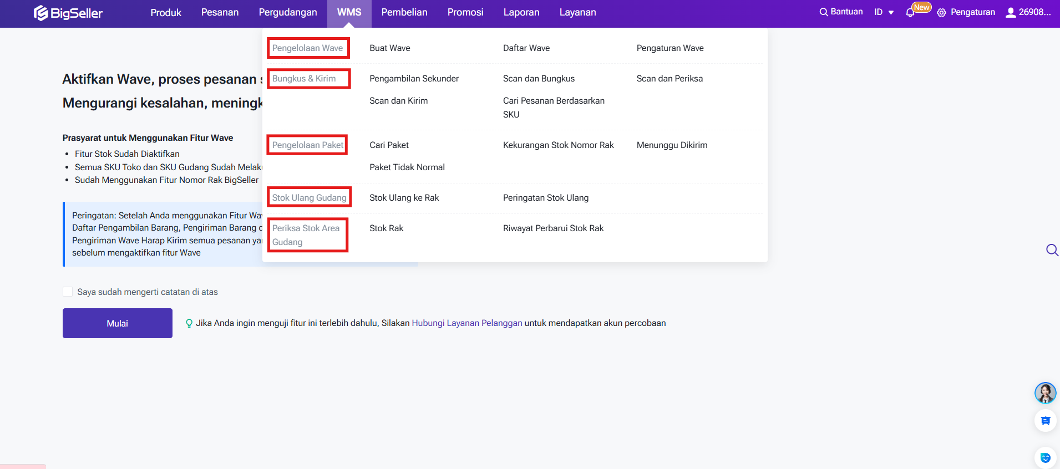This screenshot has width=1060, height=469.
Task: Open Scan dan Bungkus entry
Action: (539, 79)
